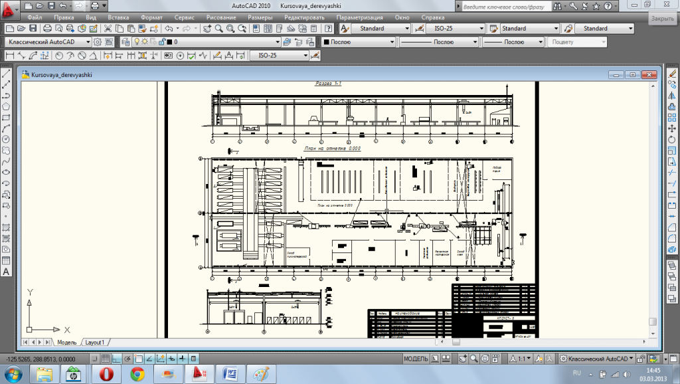Viewport: 680px width, 384px height.
Task: Choose the Array tool
Action: tap(672, 118)
